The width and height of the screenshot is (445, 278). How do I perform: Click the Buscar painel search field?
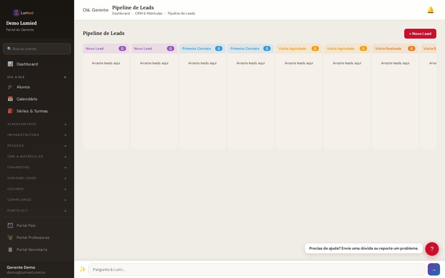tap(37, 49)
